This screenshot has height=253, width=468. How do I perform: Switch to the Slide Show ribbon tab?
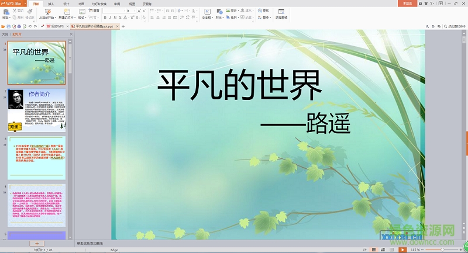[99, 4]
